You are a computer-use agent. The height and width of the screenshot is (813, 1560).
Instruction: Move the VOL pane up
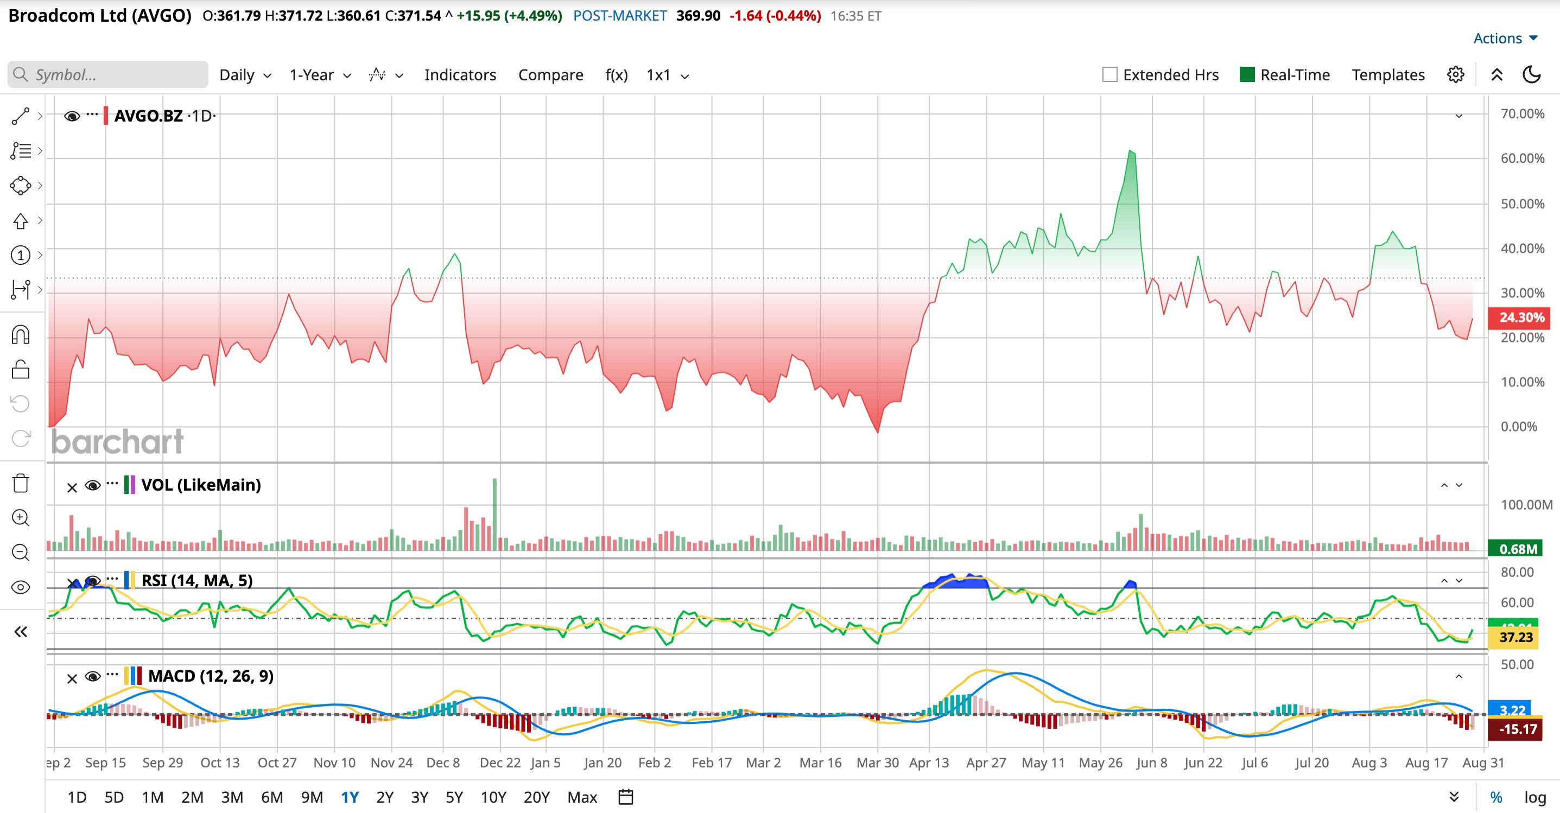[1444, 486]
